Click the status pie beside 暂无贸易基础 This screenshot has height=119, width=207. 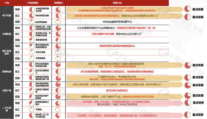[32, 22]
